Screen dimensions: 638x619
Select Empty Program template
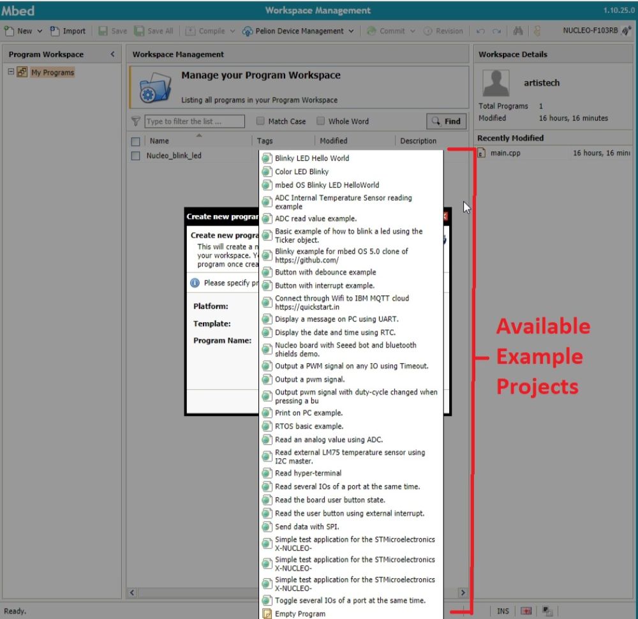tap(351, 613)
